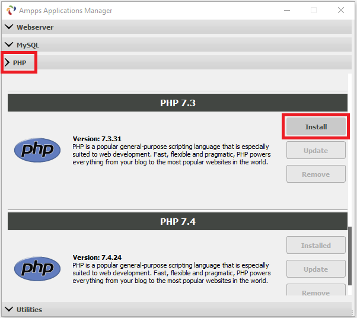Click the PHP logo for PHP 7.3
This screenshot has width=357, height=318.
pos(37,150)
